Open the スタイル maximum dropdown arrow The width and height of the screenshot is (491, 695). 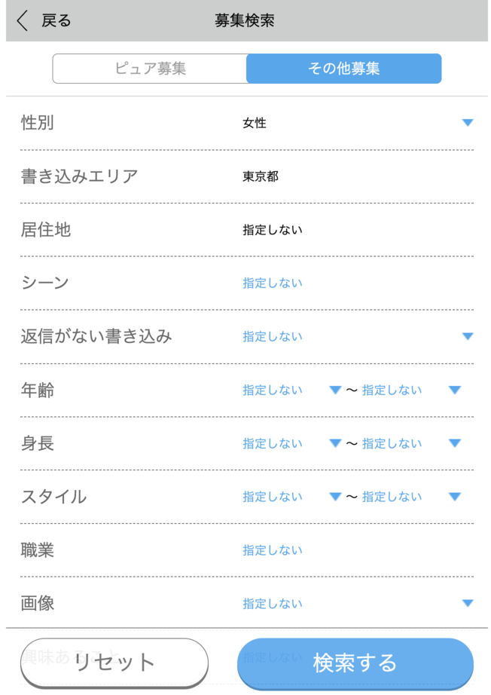click(x=455, y=497)
